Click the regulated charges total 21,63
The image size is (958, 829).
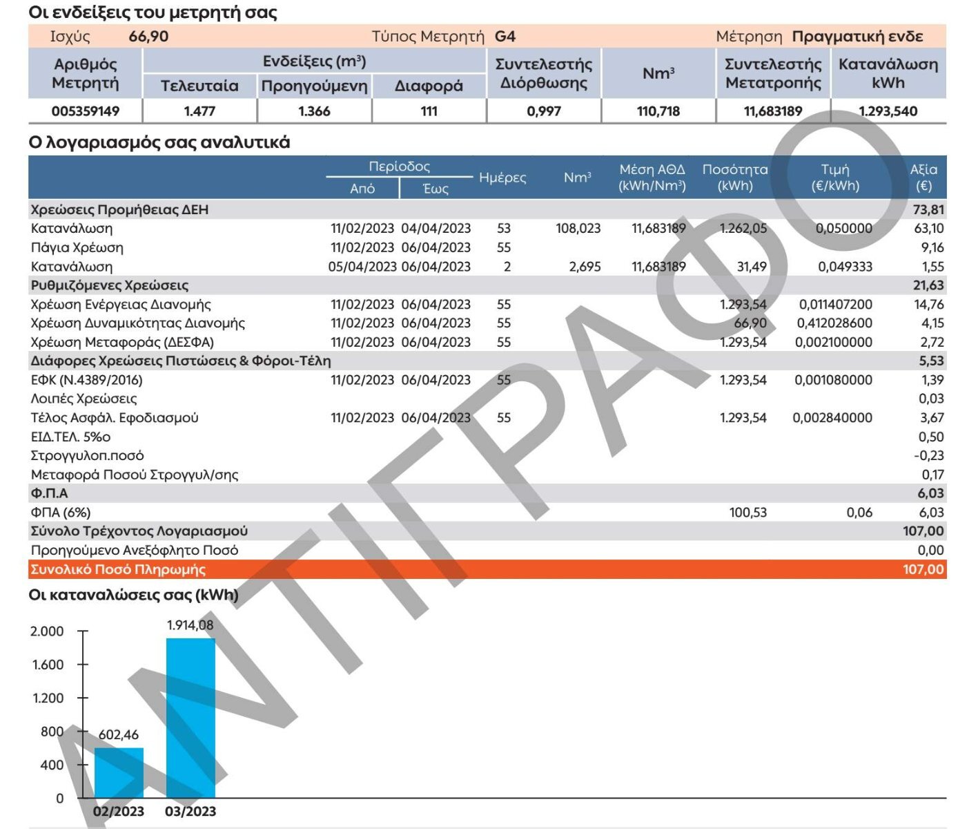(929, 285)
